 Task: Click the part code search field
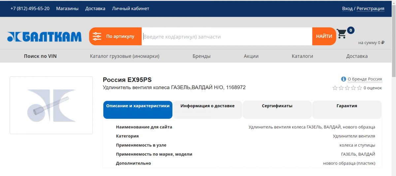pos(227,37)
